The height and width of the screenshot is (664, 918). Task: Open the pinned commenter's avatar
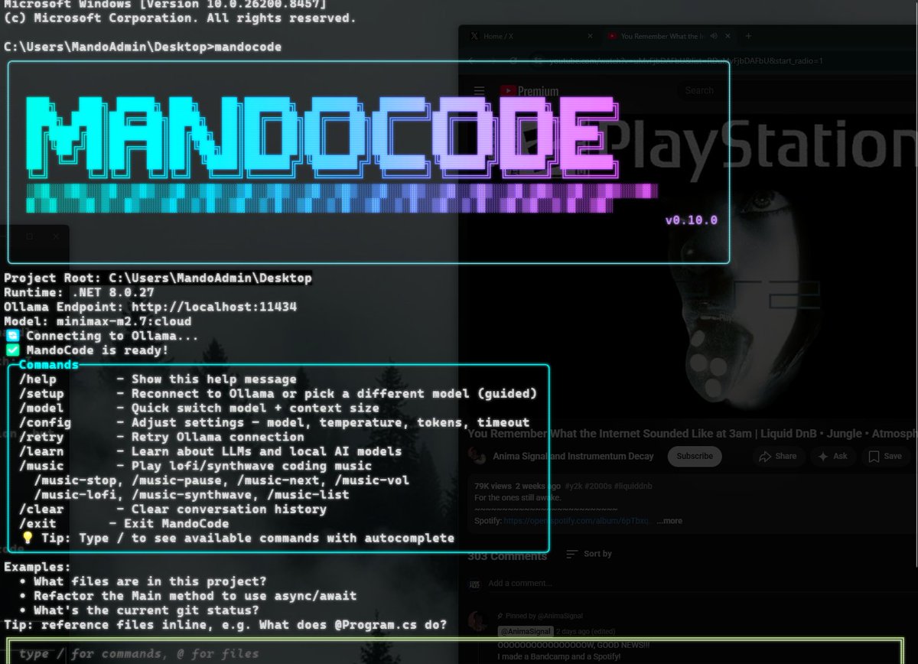coord(479,621)
